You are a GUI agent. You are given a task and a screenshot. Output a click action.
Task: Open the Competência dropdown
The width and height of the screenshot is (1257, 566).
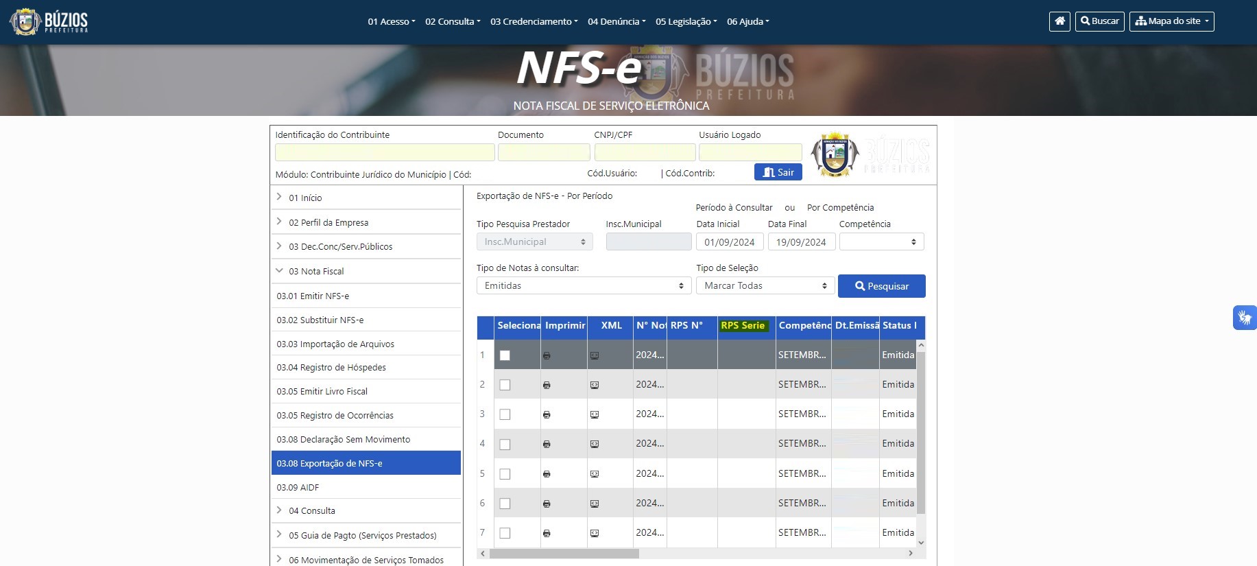tap(881, 241)
